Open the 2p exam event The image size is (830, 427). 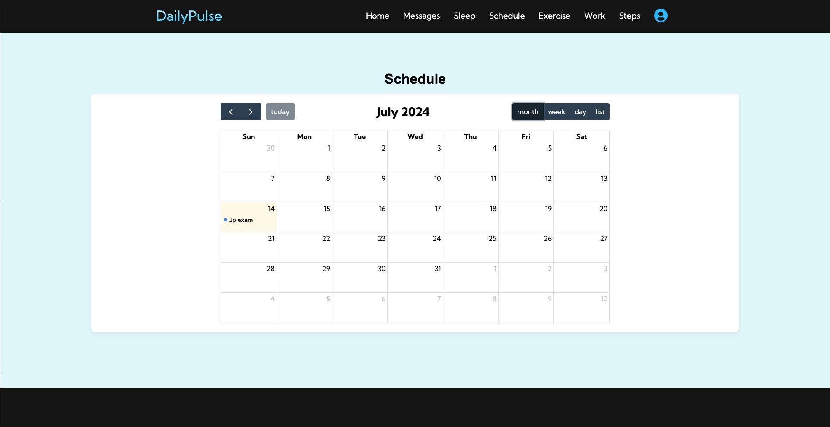pyautogui.click(x=241, y=220)
